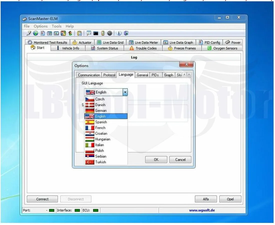Open the Vehicle Info tab

click(68, 48)
